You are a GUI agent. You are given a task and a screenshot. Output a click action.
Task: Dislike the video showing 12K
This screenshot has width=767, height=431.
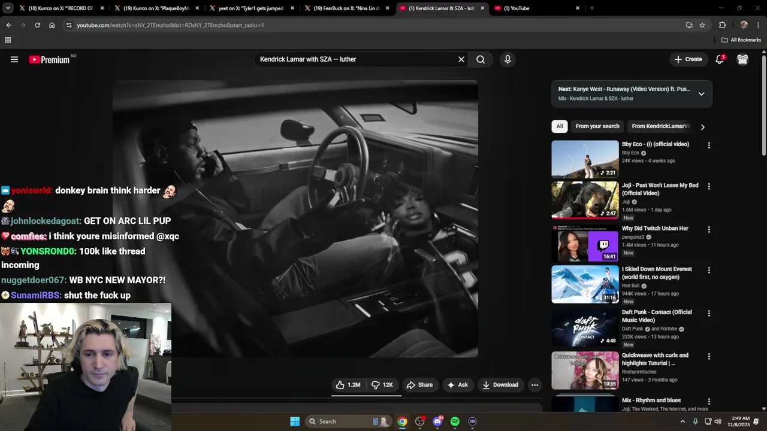tap(382, 385)
